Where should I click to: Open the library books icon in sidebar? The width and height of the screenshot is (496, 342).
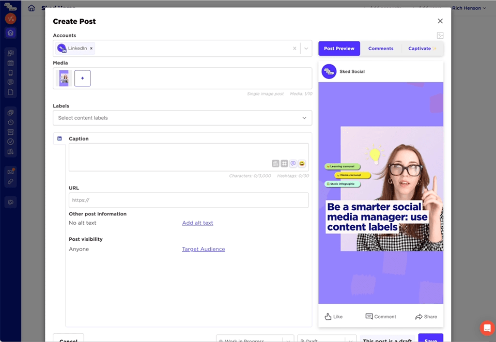click(x=10, y=151)
